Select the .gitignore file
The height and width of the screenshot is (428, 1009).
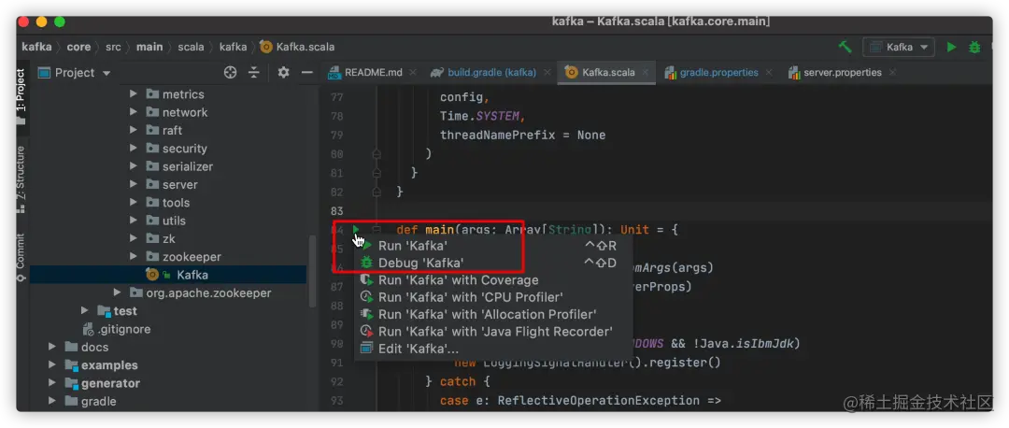tap(123, 329)
